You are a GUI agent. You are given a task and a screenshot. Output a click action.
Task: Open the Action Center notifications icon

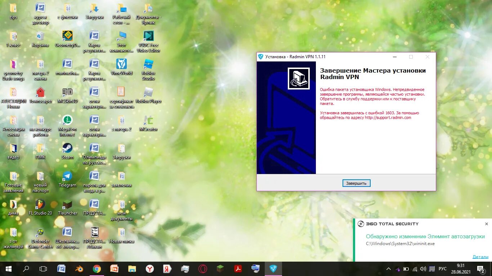click(x=481, y=269)
